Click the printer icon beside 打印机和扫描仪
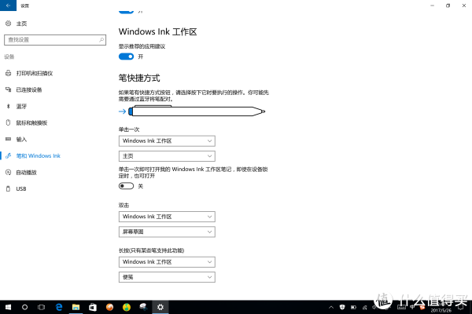The height and width of the screenshot is (314, 472). pos(9,73)
